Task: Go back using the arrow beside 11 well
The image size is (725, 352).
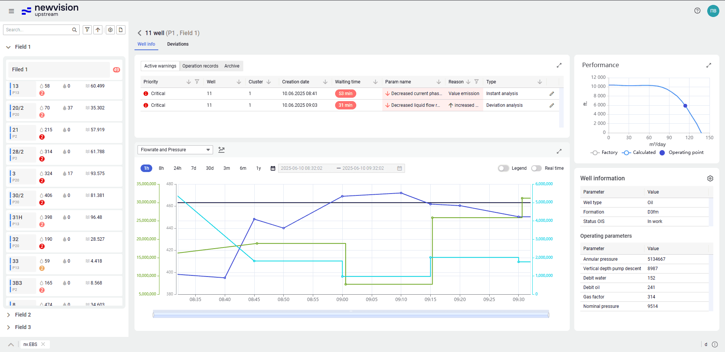Action: pos(139,33)
